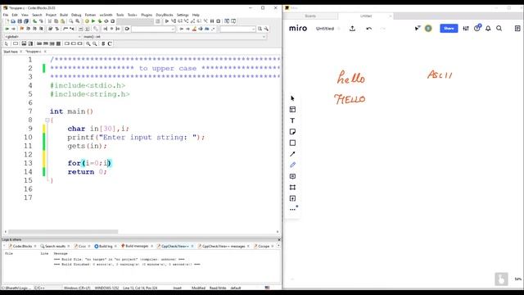Image resolution: width=524 pixels, height=295 pixels.
Task: Open Miro help center icon
Action: [x=477, y=29]
